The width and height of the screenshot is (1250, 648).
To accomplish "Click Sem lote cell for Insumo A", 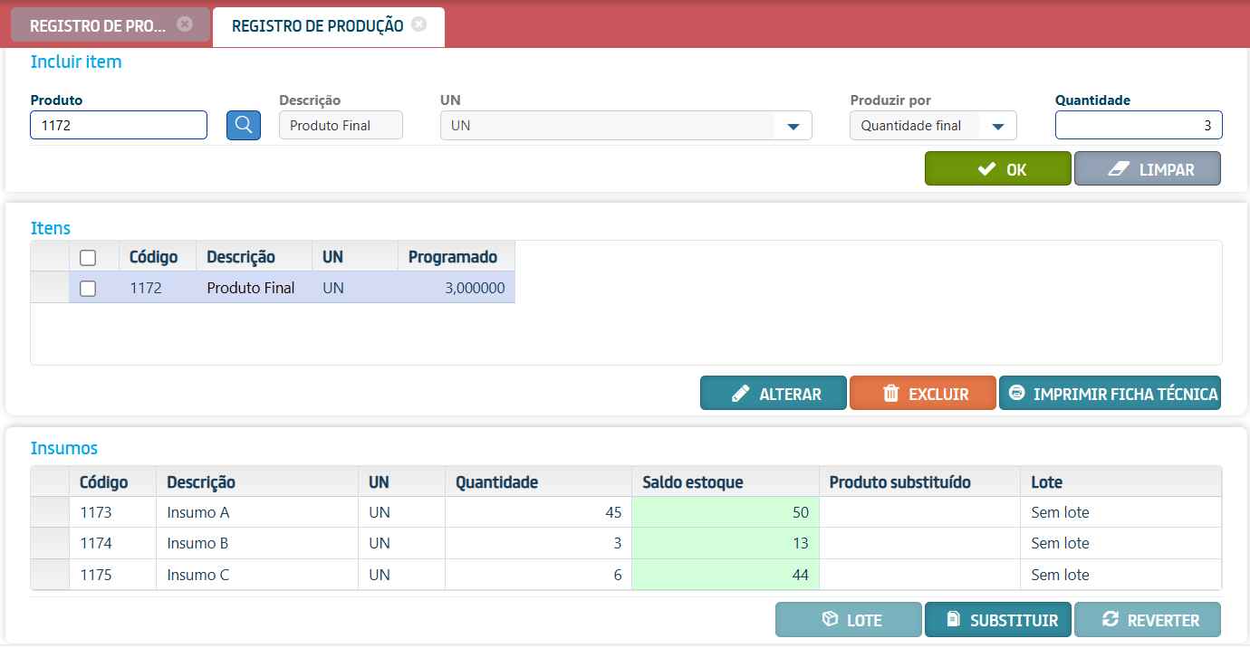I will click(1121, 512).
